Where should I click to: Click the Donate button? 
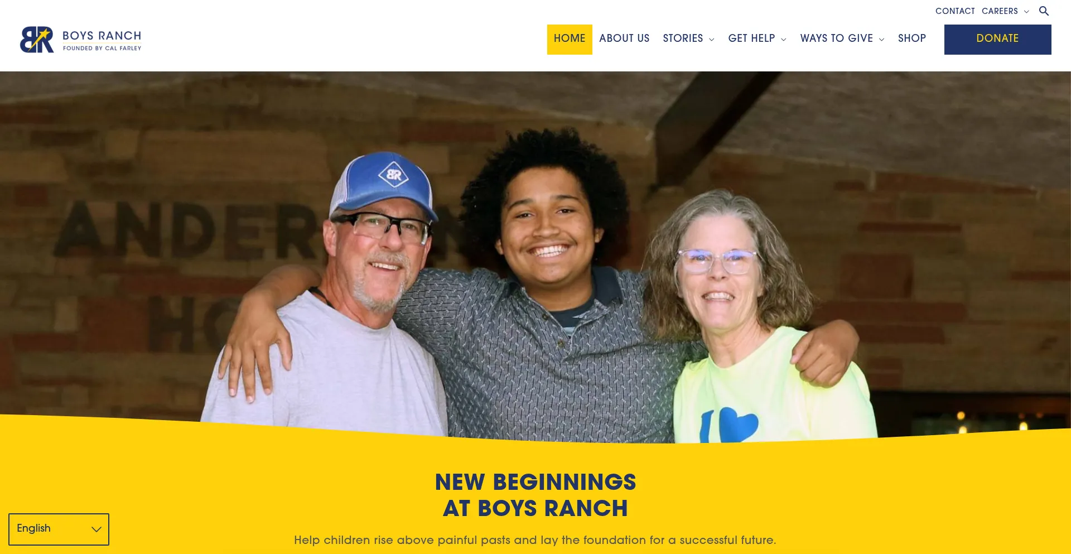[x=997, y=39]
